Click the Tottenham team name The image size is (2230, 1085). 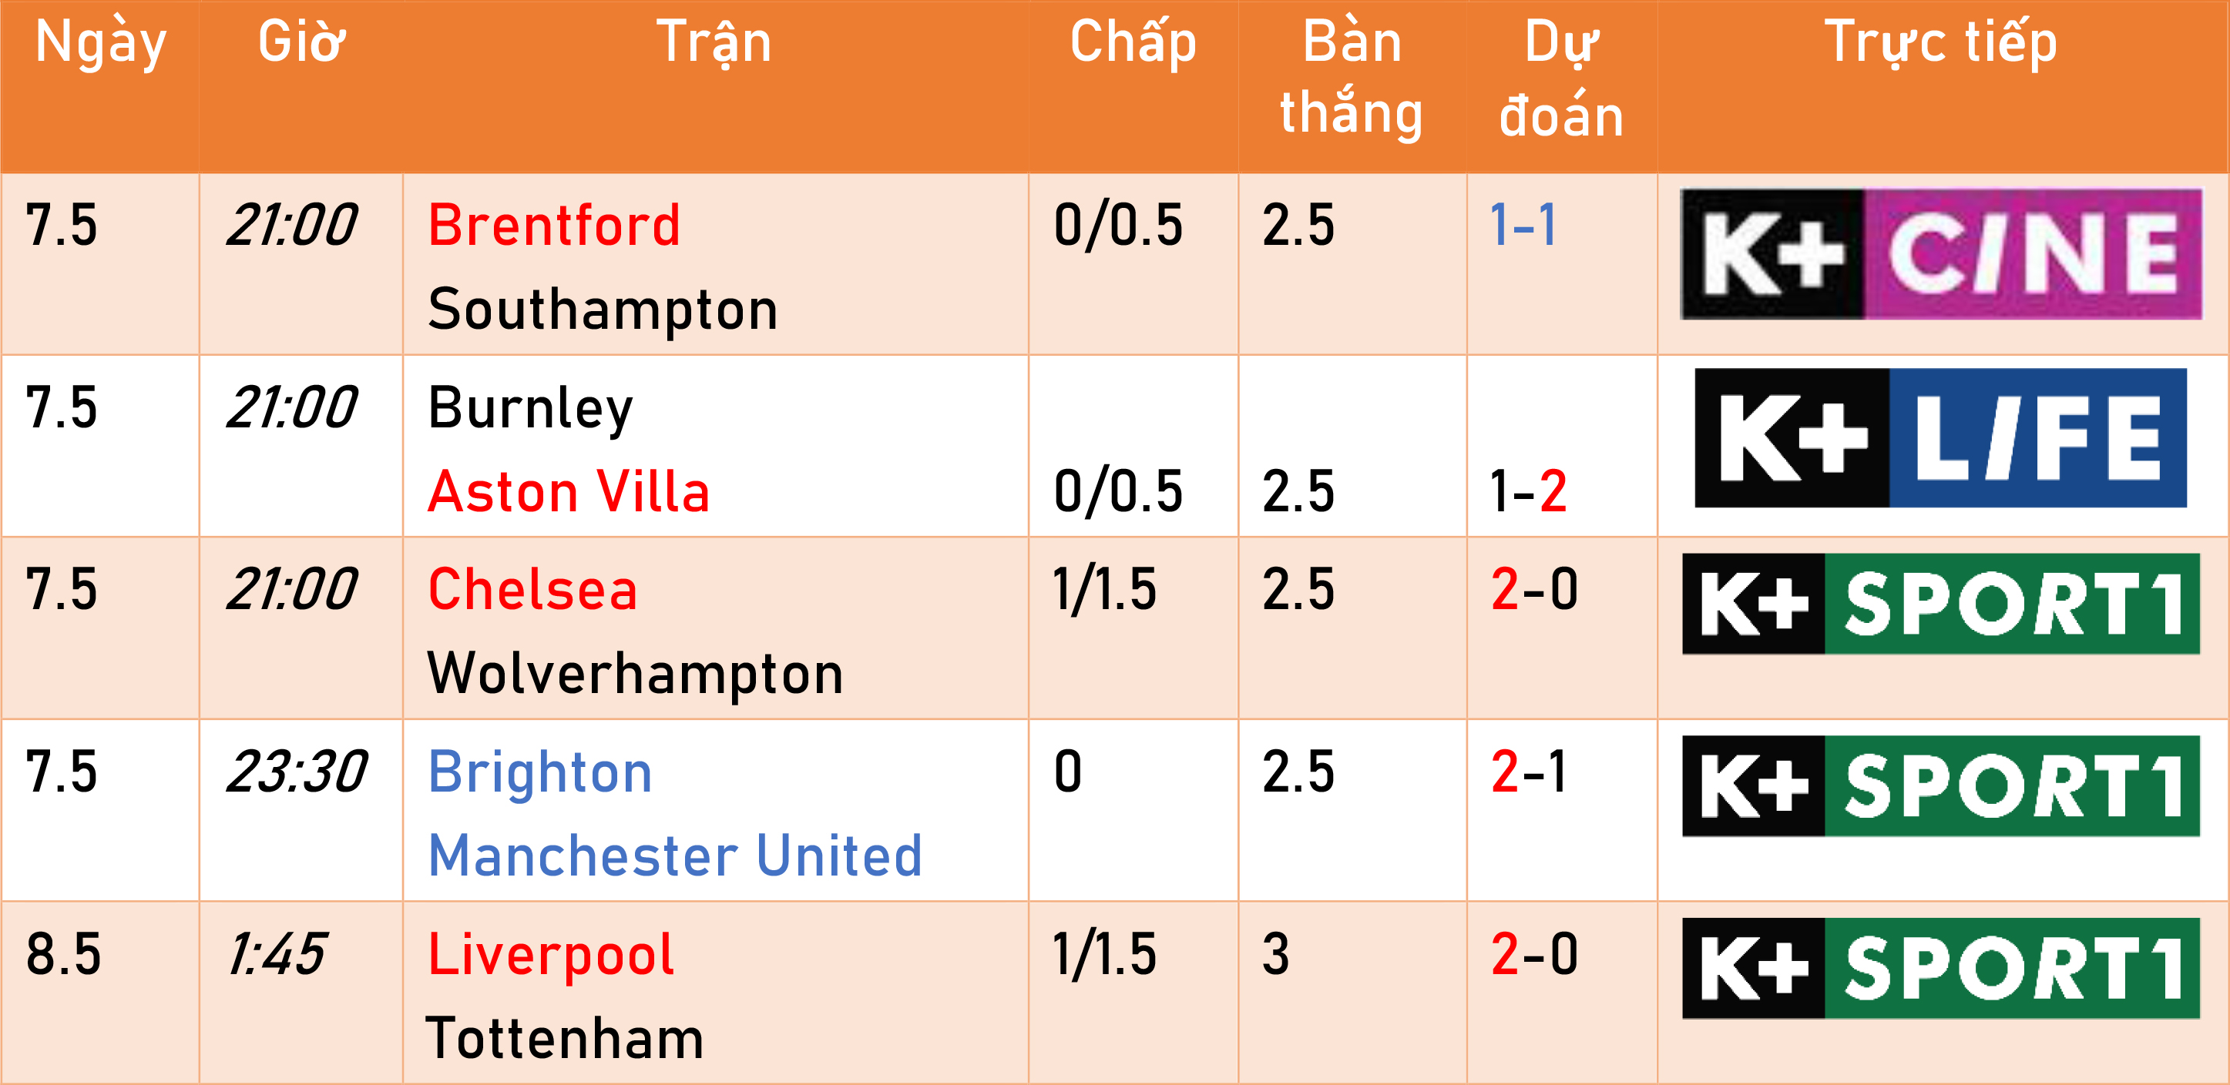566,1038
